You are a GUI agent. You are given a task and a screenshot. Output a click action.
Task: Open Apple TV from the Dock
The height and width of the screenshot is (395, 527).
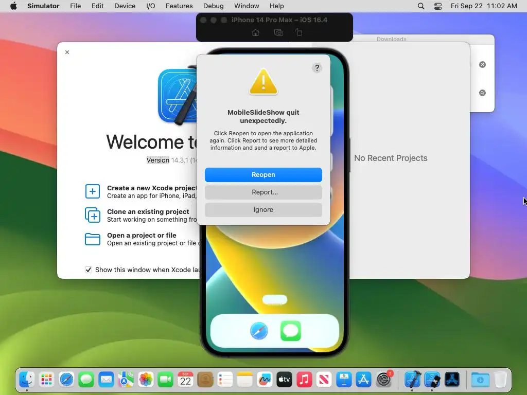point(284,380)
